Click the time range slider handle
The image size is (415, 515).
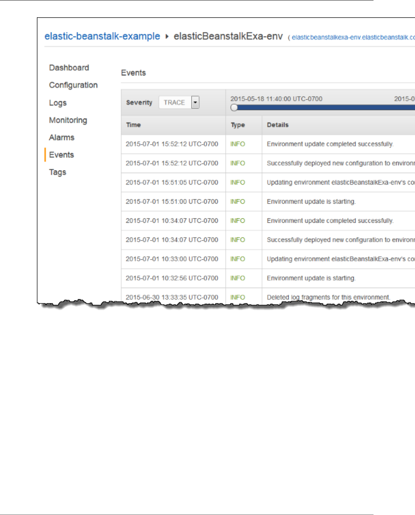point(234,108)
